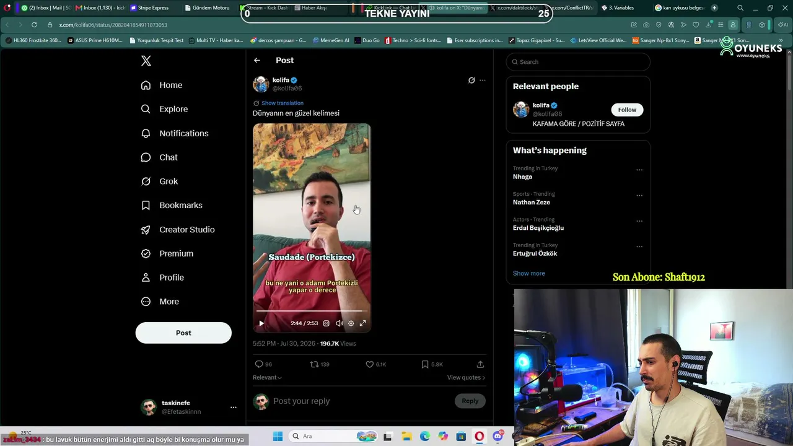Go back with the Post arrow
This screenshot has width=793, height=446.
257,60
